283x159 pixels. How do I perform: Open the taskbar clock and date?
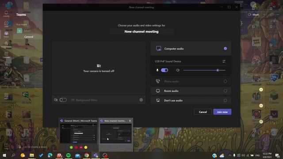pos(267,155)
